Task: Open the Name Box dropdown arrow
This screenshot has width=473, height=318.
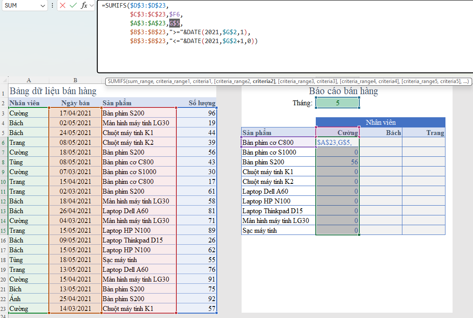Action: click(x=43, y=6)
